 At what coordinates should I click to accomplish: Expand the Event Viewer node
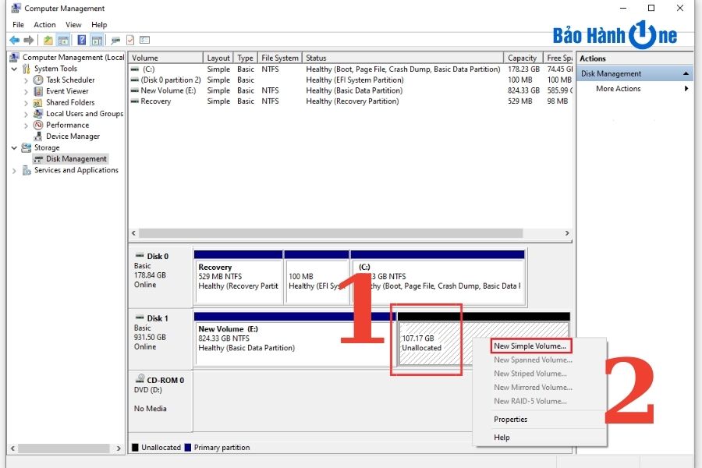click(26, 91)
